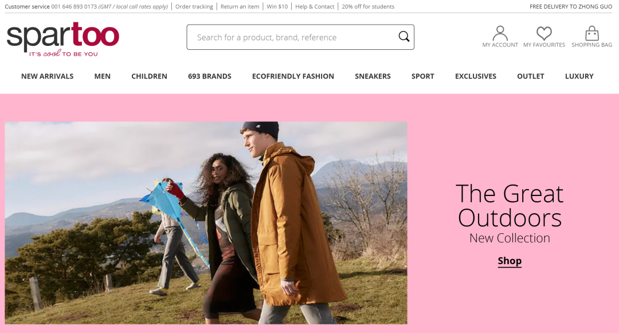Open the Luxury category
619x333 pixels.
pos(579,76)
